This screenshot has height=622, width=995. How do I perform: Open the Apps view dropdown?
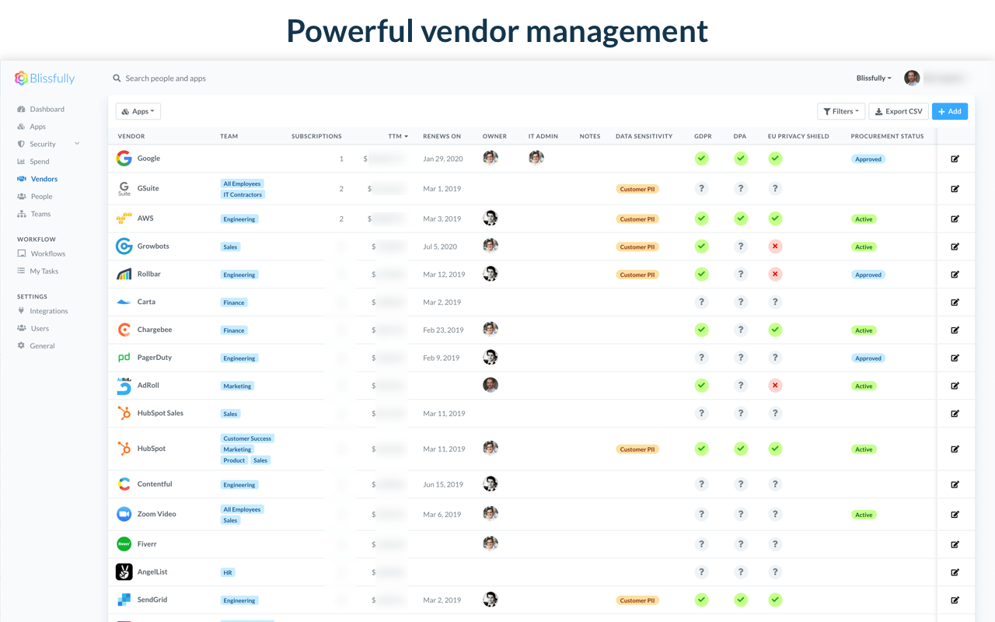(138, 111)
